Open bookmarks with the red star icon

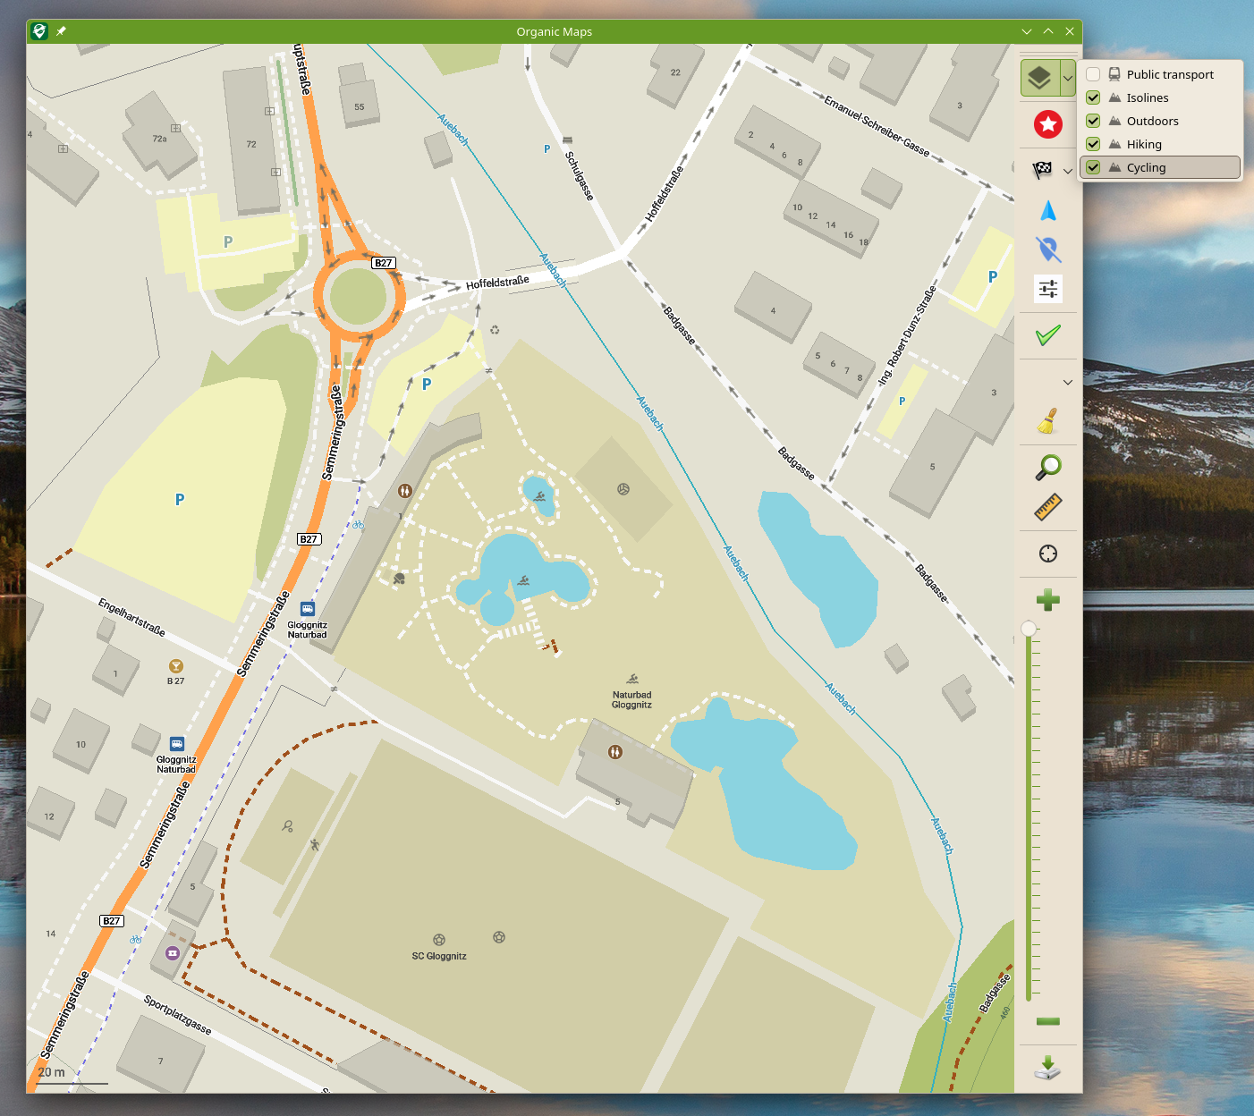[1048, 124]
